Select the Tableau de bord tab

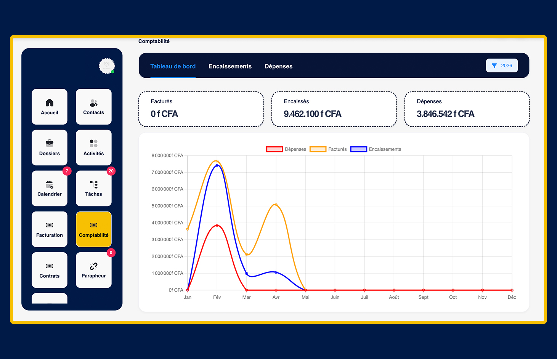pyautogui.click(x=173, y=66)
